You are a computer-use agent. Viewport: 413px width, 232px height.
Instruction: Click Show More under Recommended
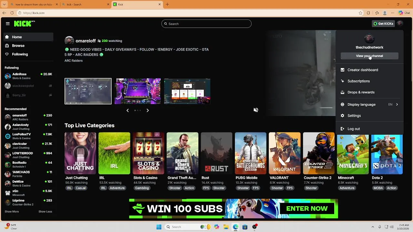point(12,212)
